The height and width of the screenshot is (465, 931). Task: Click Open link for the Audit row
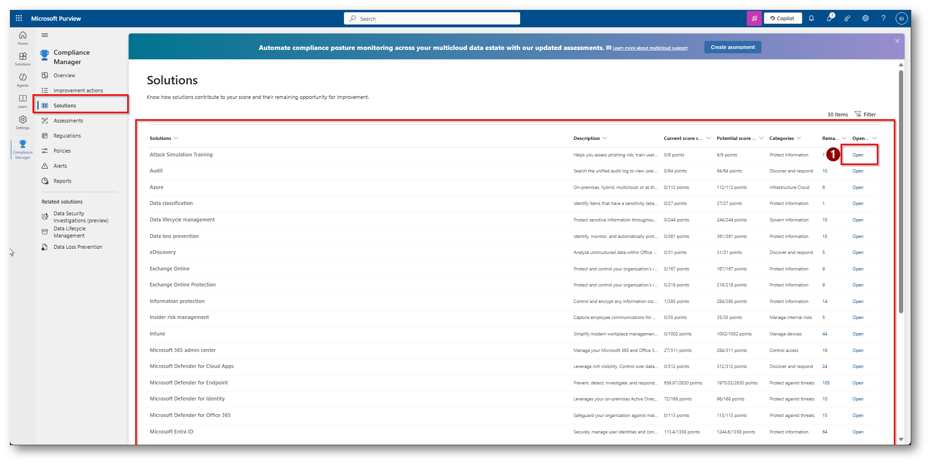(857, 171)
